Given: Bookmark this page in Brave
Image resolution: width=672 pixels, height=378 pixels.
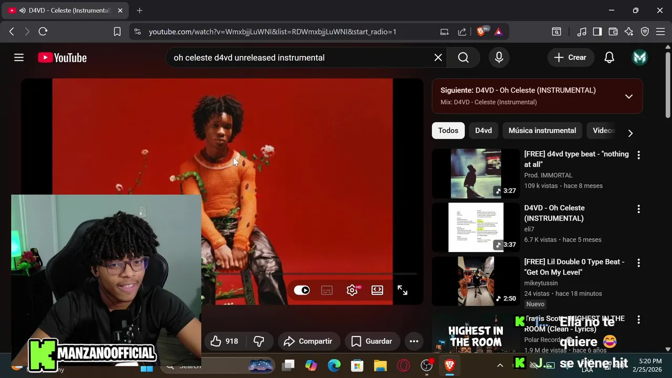Looking at the screenshot, I should point(118,31).
